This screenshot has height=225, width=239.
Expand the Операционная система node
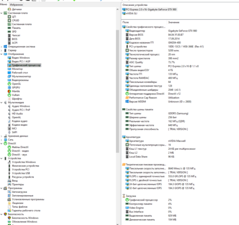point(2,47)
